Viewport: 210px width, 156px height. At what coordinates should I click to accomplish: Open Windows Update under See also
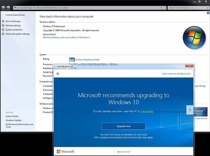(14, 120)
